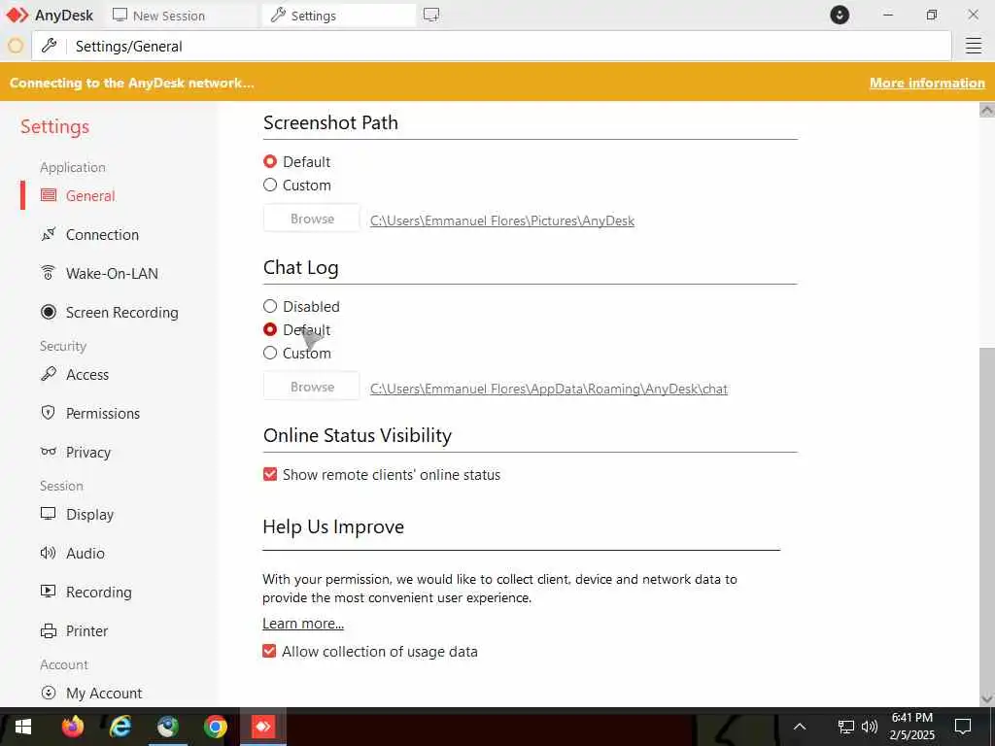The width and height of the screenshot is (995, 746).
Task: Click the Screen Recording circle icon
Action: [49, 312]
